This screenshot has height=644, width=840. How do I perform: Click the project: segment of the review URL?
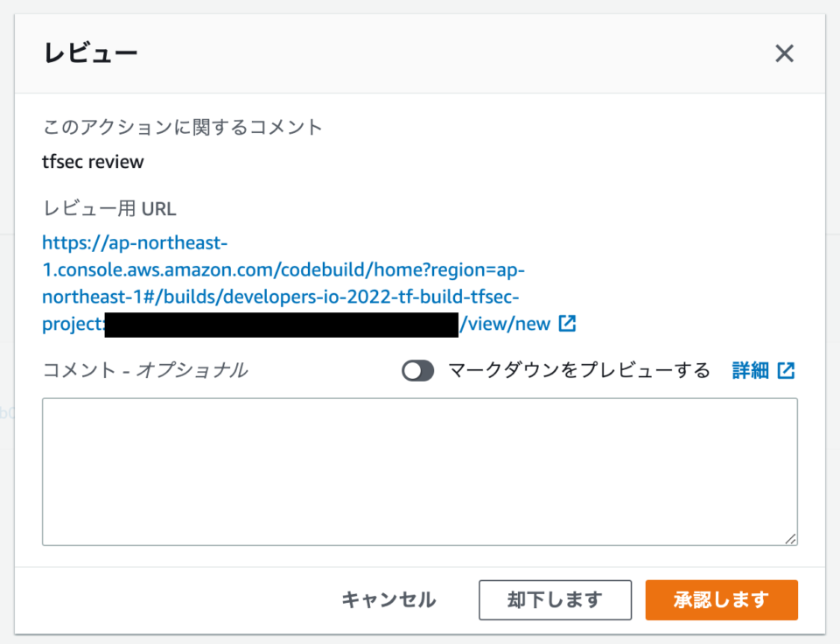coord(73,324)
